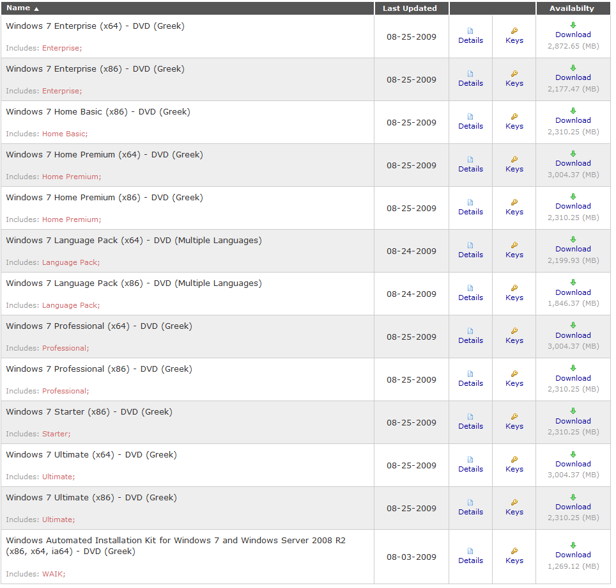The width and height of the screenshot is (616, 588).
Task: Click the green download arrow for Language Pack (x64)
Action: coord(573,239)
